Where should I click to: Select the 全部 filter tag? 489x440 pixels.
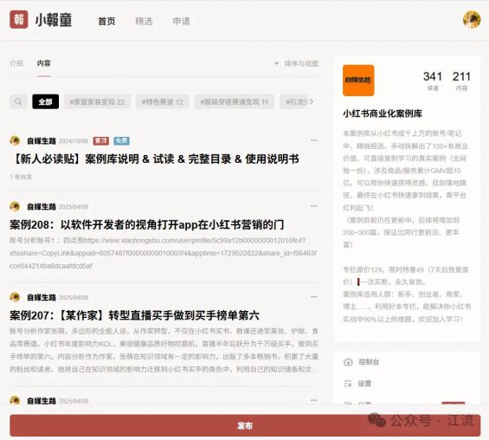pos(46,101)
